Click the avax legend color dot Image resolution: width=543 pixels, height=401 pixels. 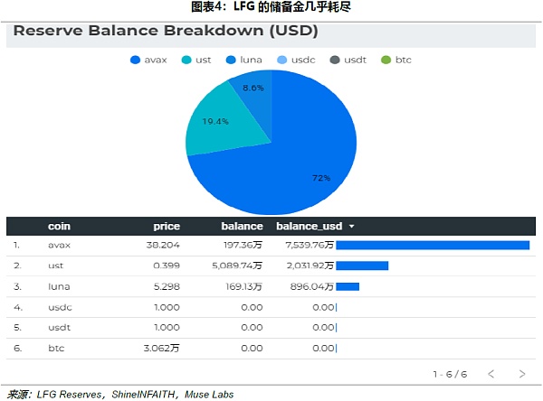[135, 60]
